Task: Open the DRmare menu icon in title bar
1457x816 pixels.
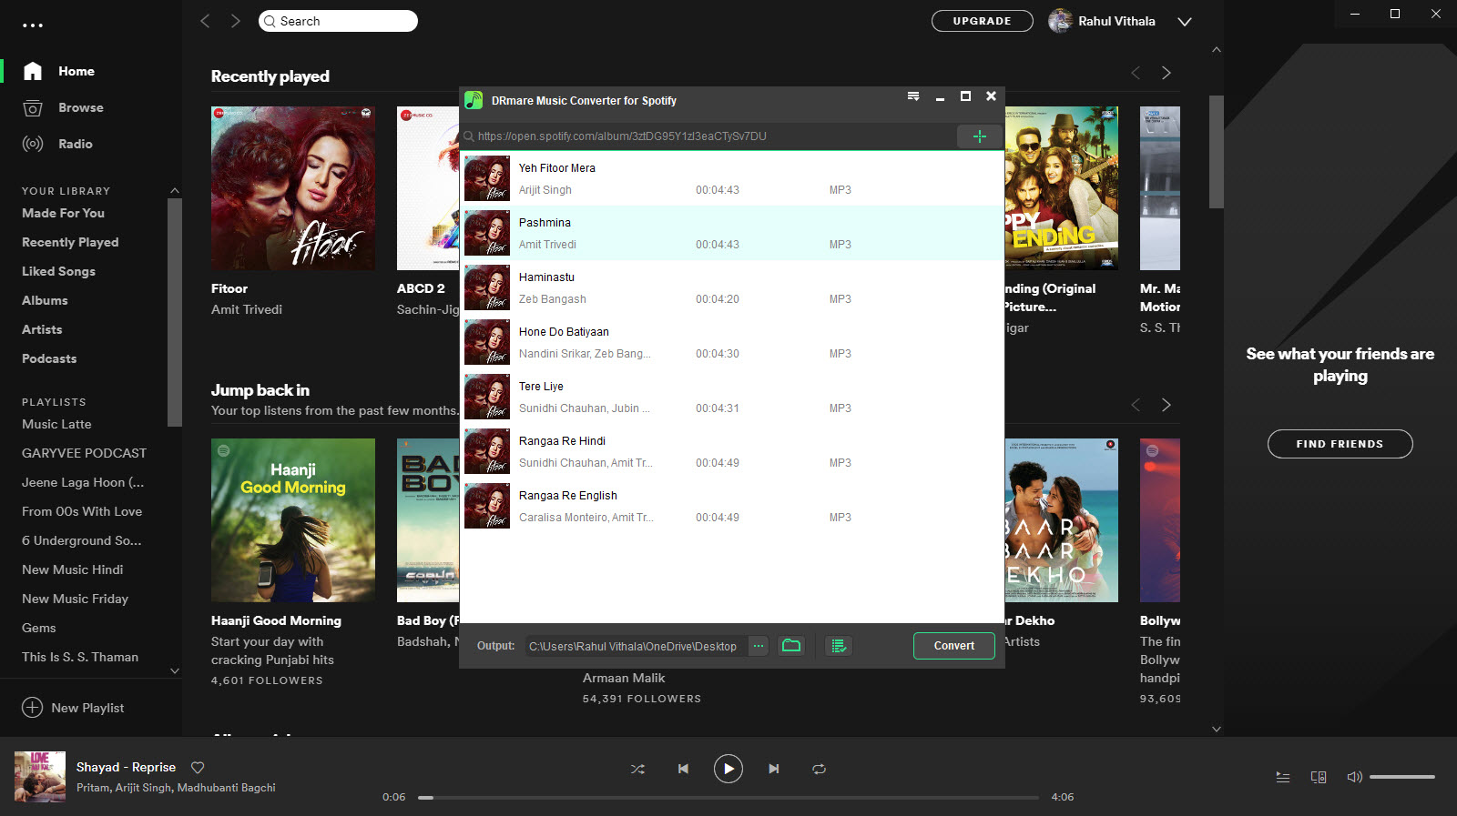Action: tap(913, 96)
